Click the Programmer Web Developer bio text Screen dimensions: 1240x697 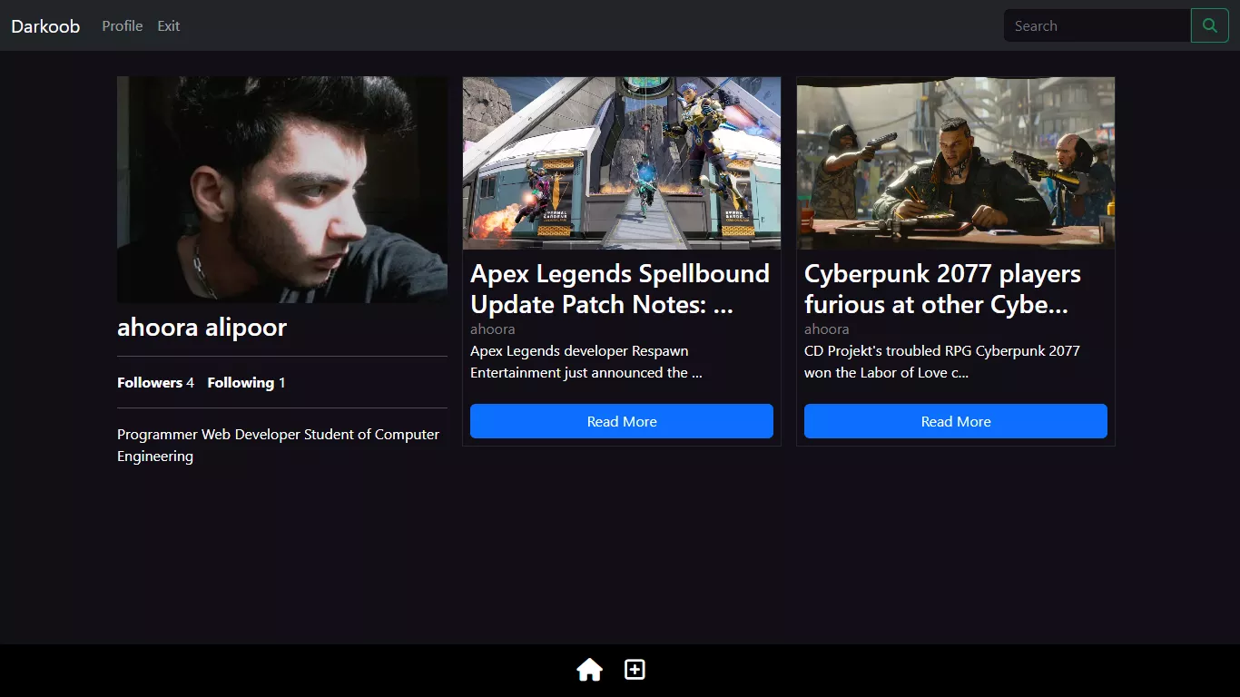278,445
